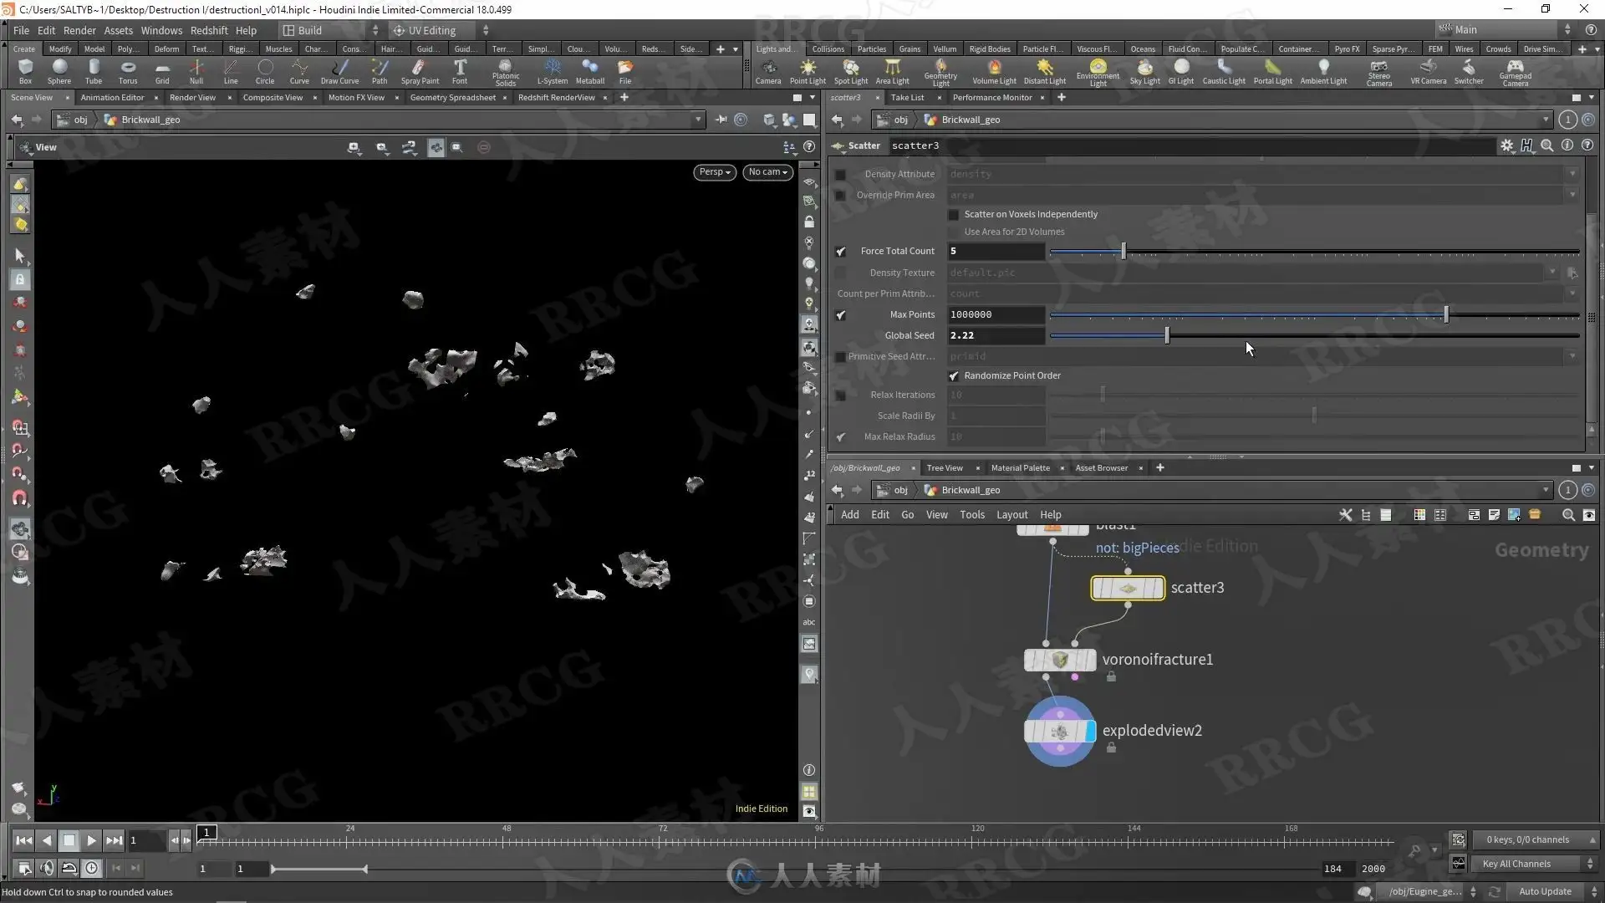
Task: Click the Global Seed slider handle
Action: pyautogui.click(x=1167, y=335)
